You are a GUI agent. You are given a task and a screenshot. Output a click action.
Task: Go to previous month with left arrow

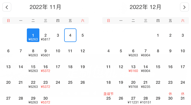(x=7, y=7)
